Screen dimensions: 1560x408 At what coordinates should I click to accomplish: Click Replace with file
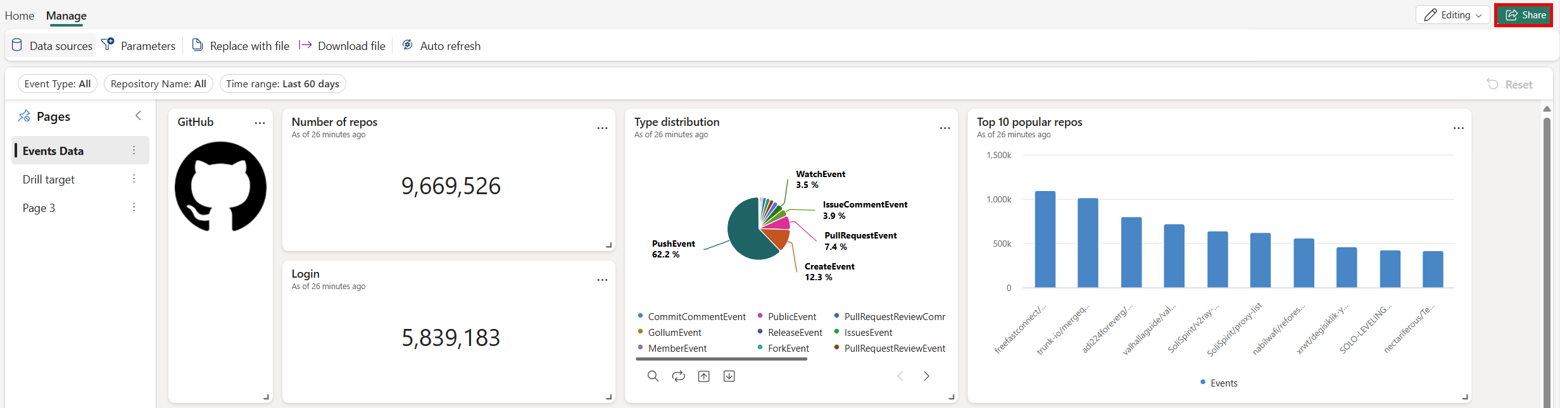point(241,46)
